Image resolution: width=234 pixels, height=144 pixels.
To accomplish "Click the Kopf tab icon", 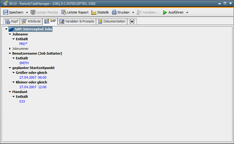I will pos(8,22).
